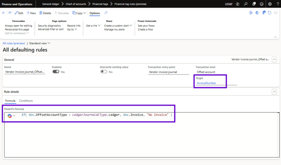Click the Edit pencil button
The height and width of the screenshot is (165, 281).
[19, 13]
